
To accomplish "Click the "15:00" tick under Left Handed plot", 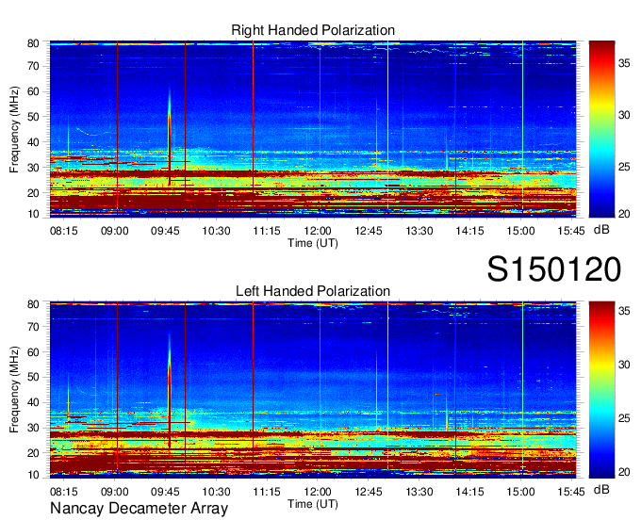I will pos(520,492).
